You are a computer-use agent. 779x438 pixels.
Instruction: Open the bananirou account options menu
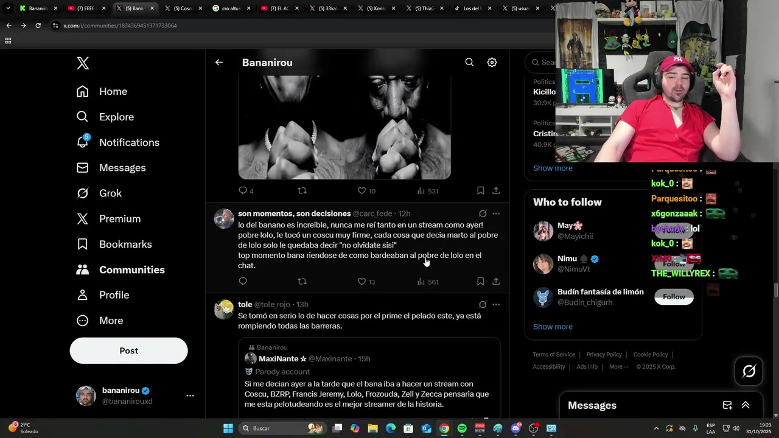(x=190, y=395)
